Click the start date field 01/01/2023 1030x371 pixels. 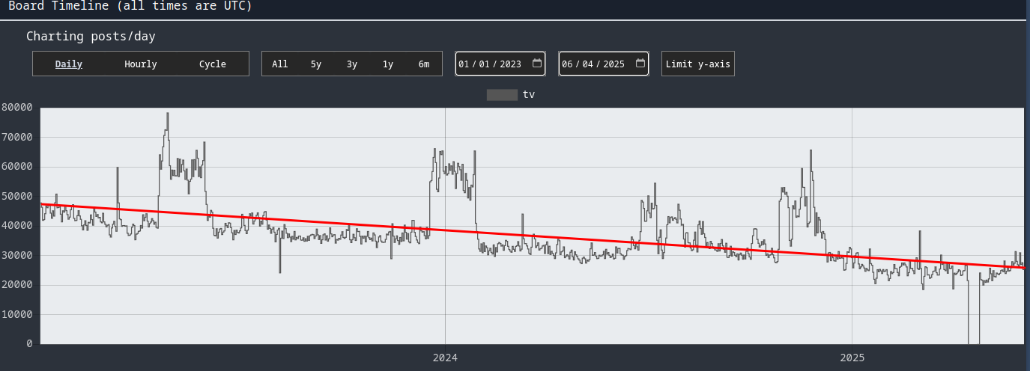500,64
